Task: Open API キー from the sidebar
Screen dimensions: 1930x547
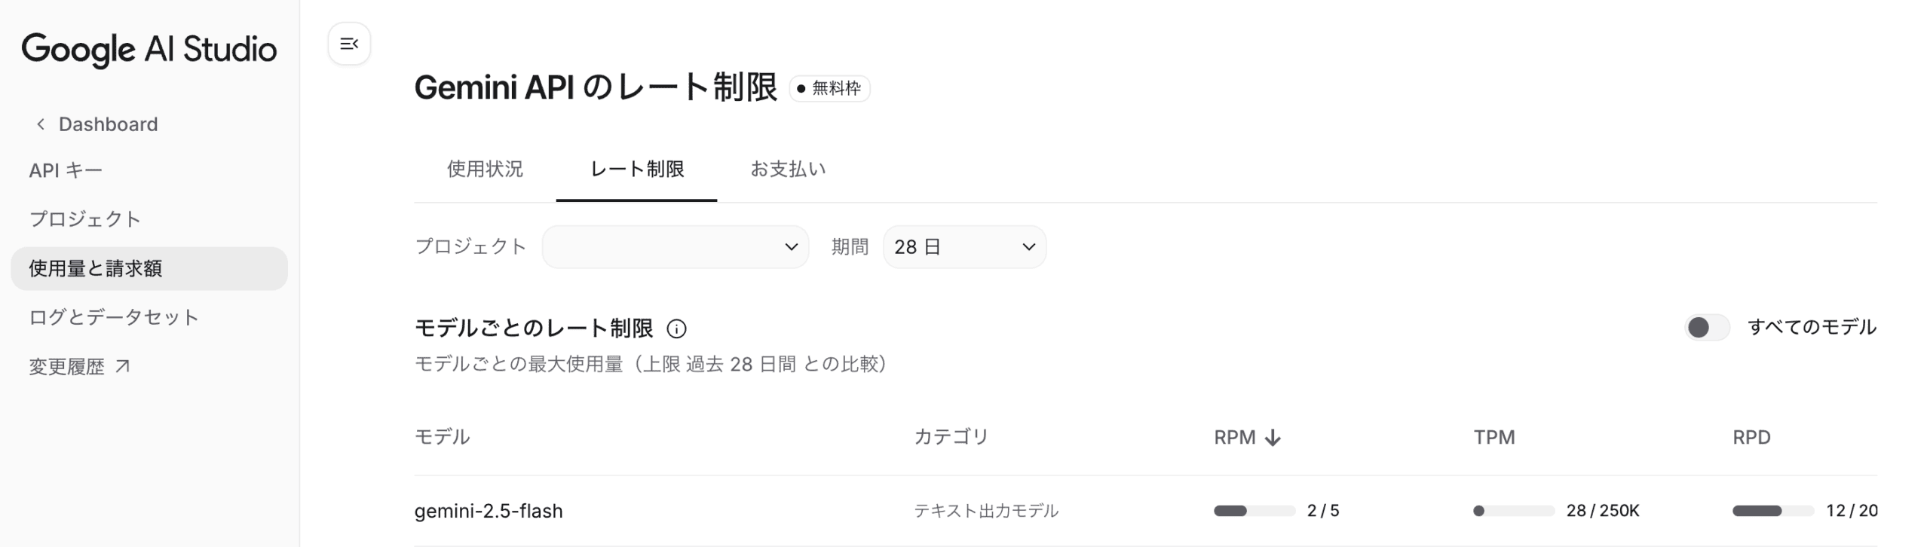Action: coord(65,170)
